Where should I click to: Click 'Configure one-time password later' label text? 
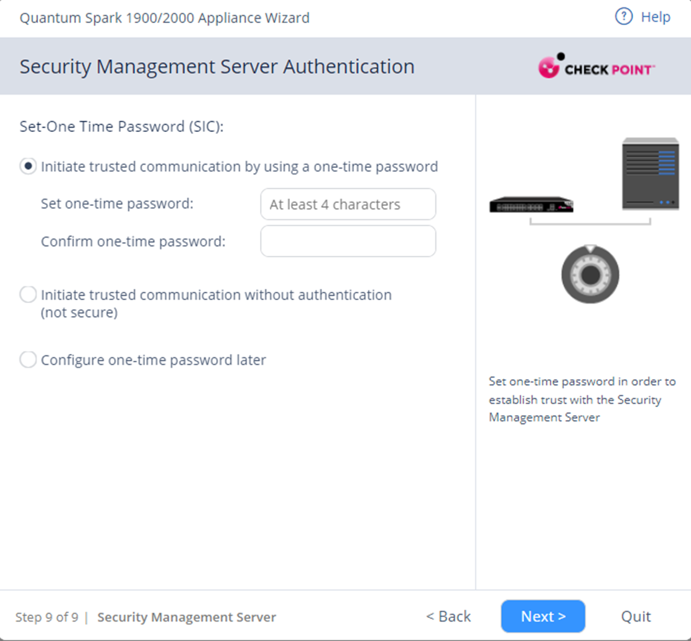pos(154,360)
